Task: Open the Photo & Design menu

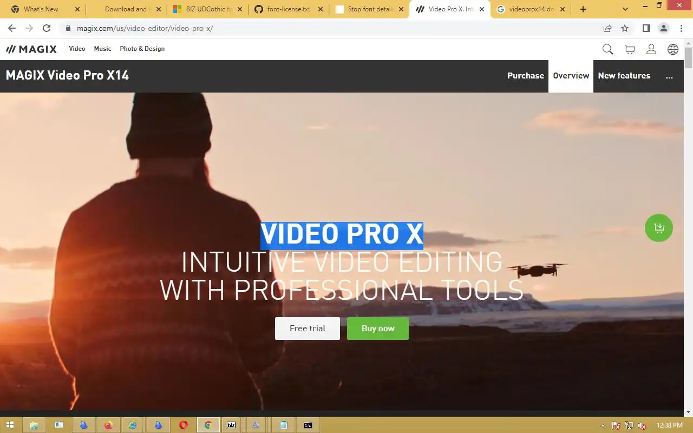Action: pos(142,49)
